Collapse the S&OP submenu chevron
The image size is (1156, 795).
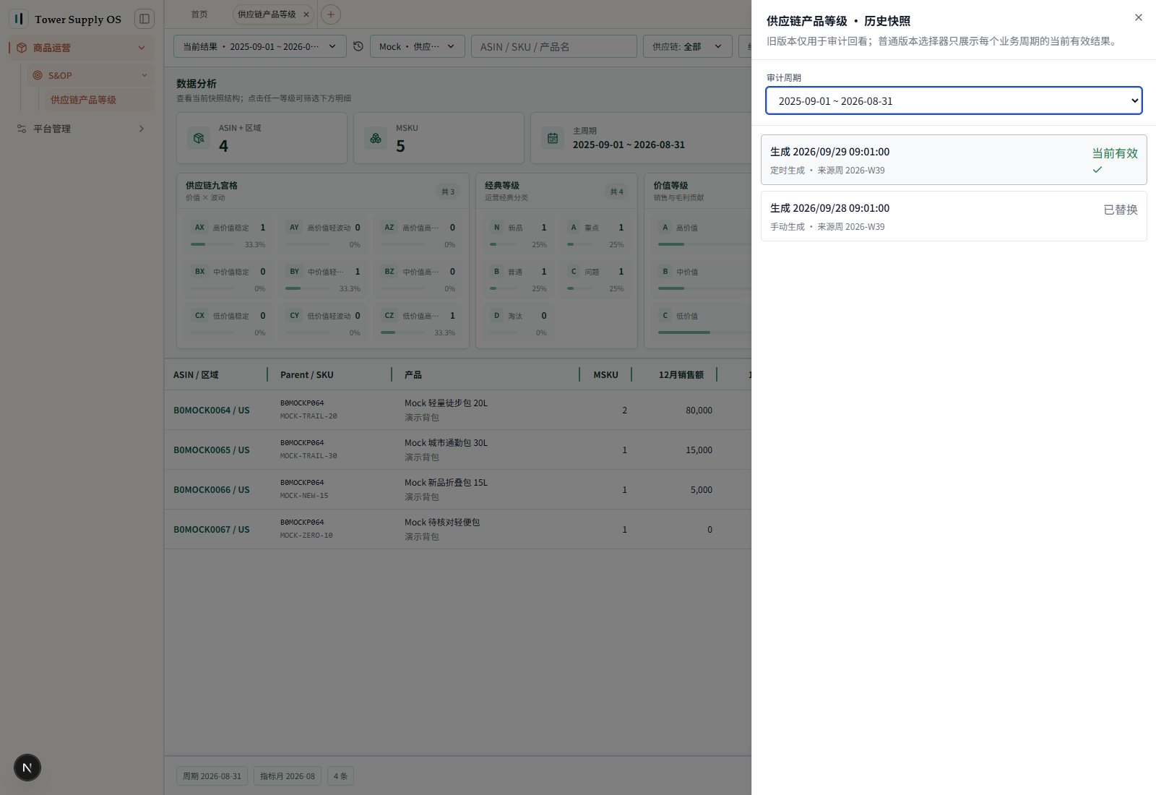(144, 75)
